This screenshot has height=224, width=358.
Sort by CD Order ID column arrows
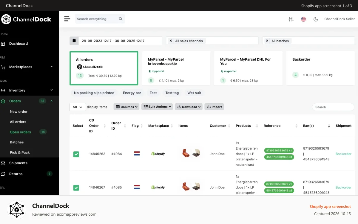coord(105,126)
